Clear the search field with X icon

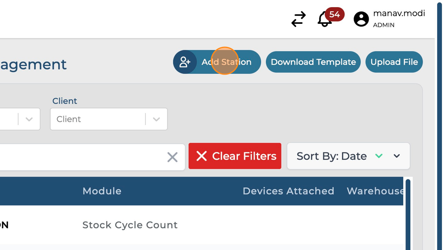(x=172, y=157)
